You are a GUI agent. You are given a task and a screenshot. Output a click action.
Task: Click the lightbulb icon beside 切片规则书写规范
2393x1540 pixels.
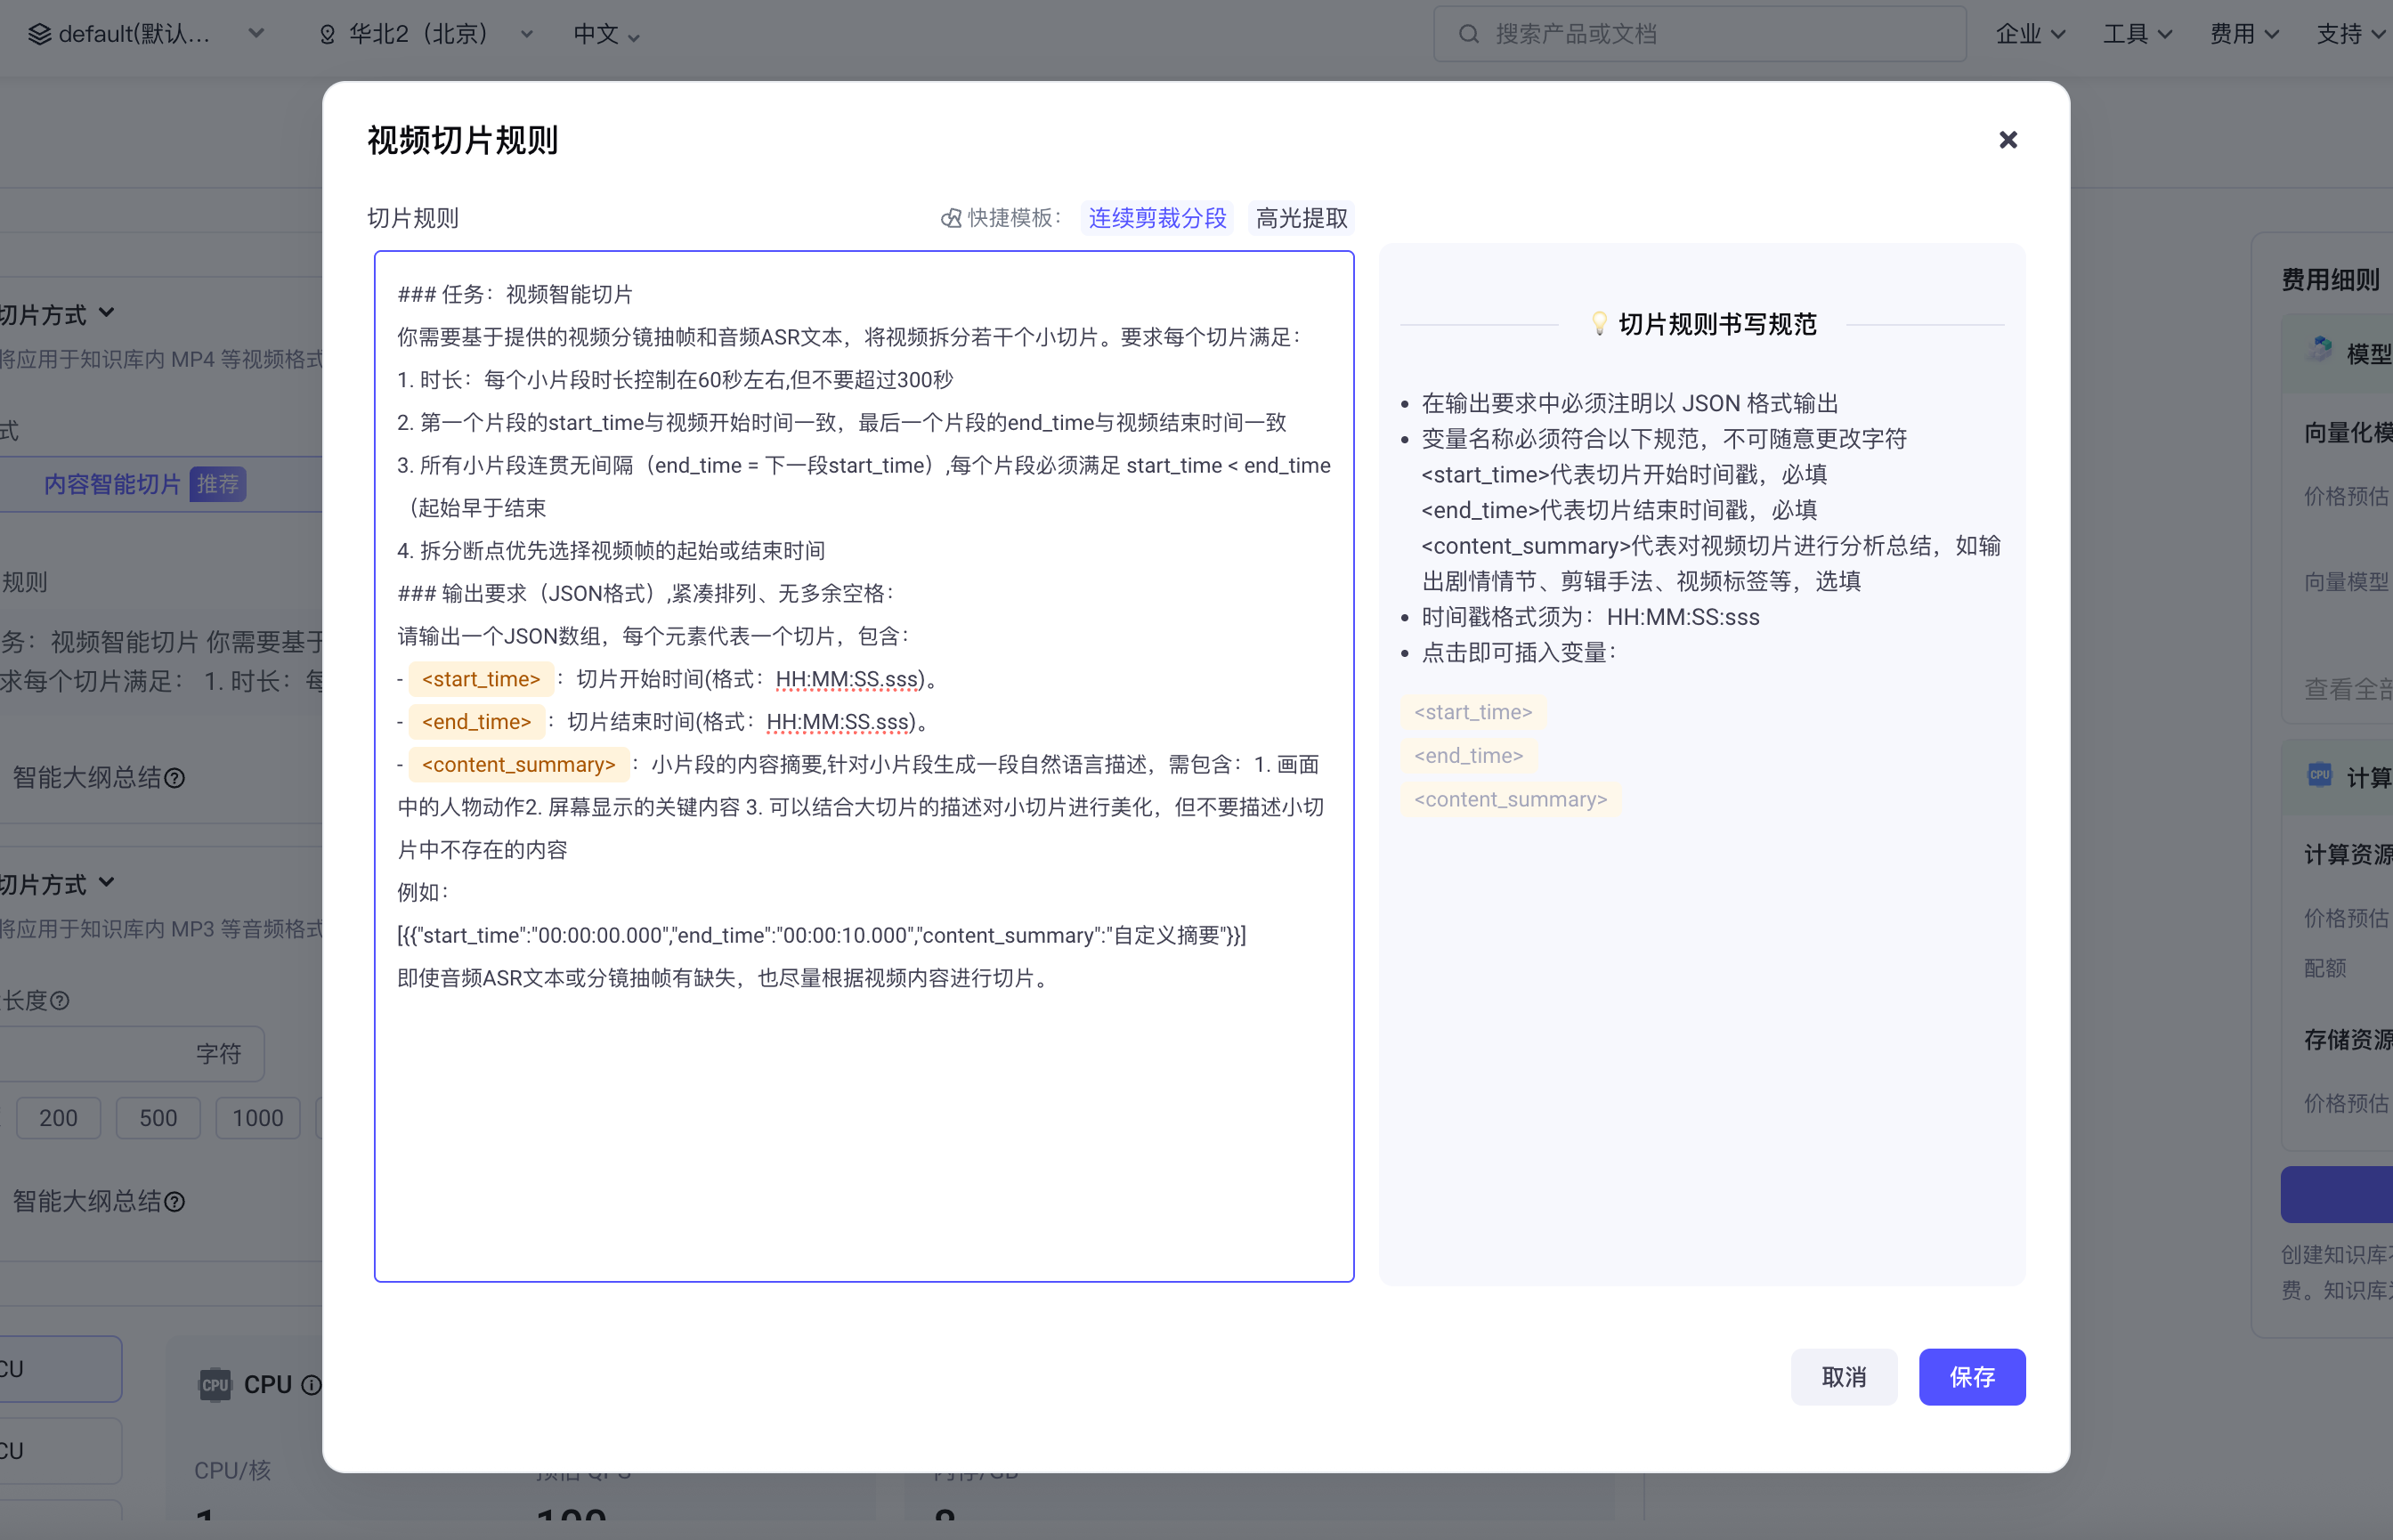(x=1598, y=323)
